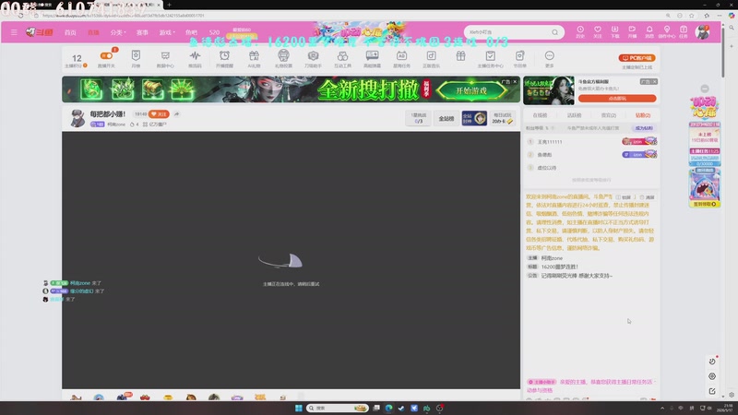Click the 成为钻粉 button

pyautogui.click(x=643, y=128)
